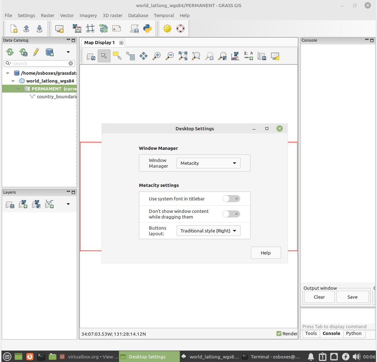Click Help button in Desktop Settings

pos(266,253)
